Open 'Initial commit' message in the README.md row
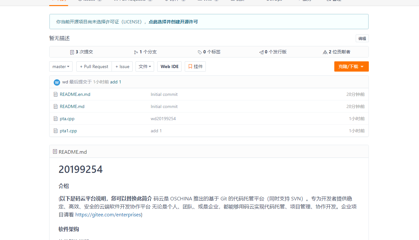The width and height of the screenshot is (419, 240). coord(164,106)
